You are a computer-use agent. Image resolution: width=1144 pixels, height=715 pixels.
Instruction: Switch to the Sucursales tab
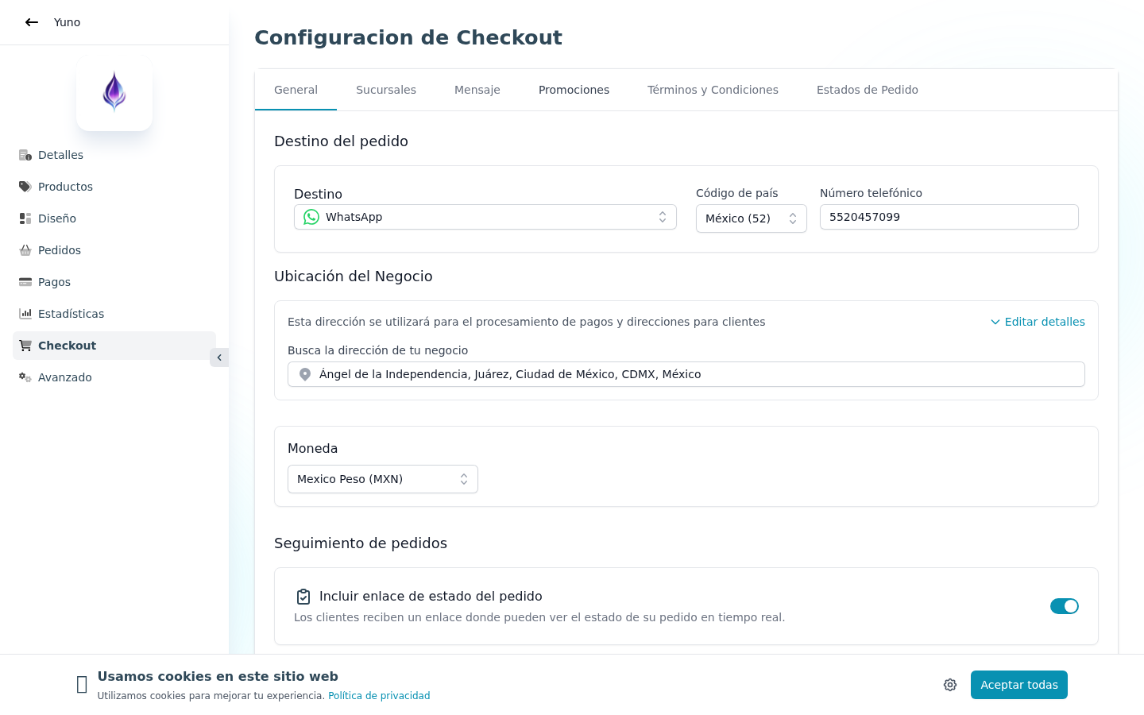[x=386, y=89]
